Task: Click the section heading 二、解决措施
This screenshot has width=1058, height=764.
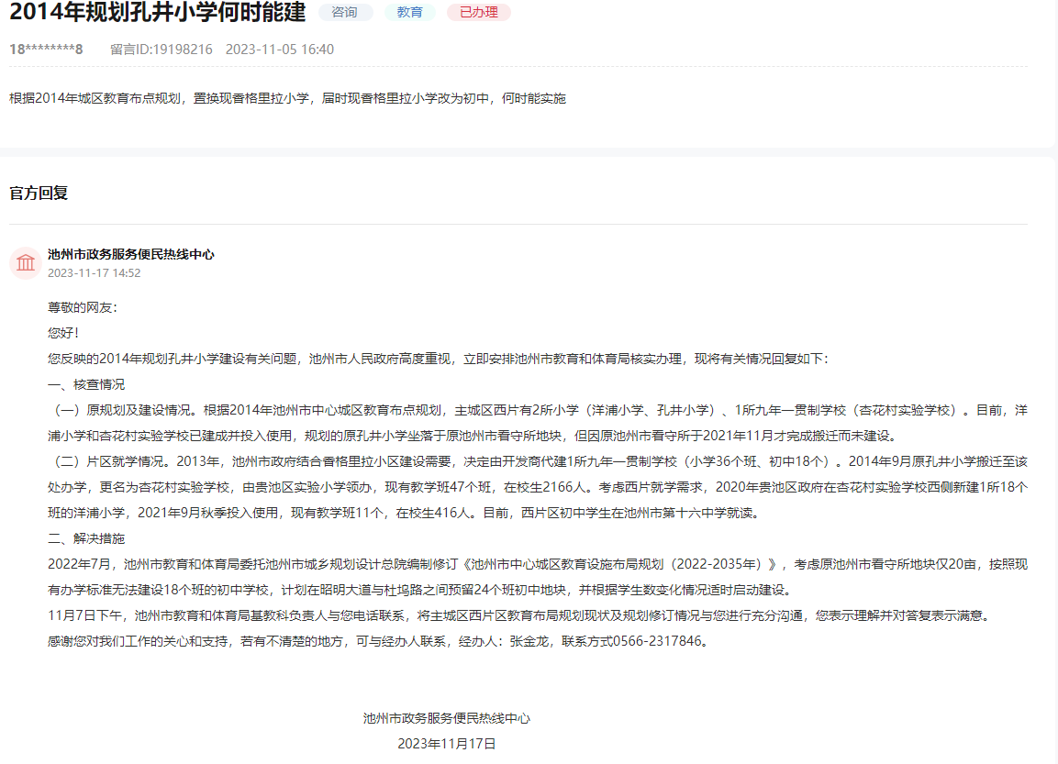Action: point(86,538)
